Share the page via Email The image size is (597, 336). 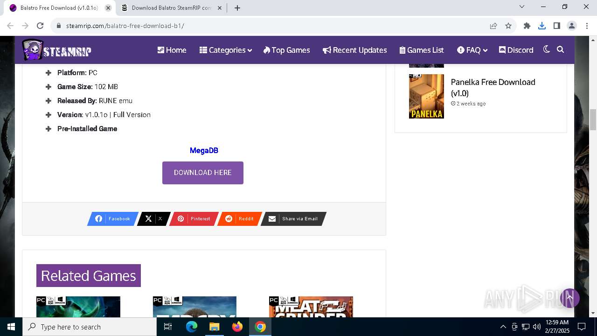tap(293, 219)
